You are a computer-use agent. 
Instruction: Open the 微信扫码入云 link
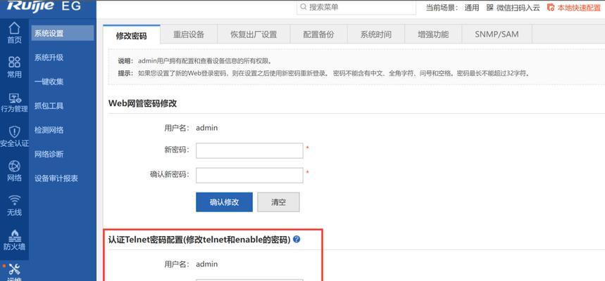[518, 8]
